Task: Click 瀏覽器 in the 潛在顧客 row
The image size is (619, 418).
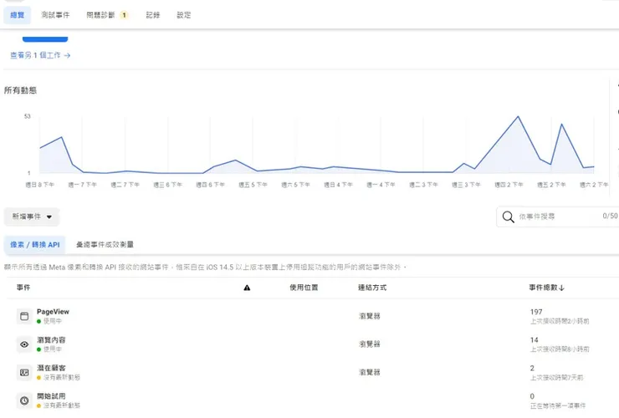Action: [x=370, y=372]
